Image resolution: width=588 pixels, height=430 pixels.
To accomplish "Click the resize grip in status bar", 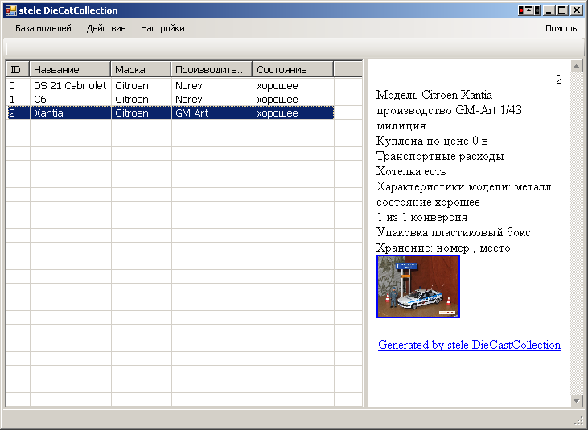I will tap(578, 420).
